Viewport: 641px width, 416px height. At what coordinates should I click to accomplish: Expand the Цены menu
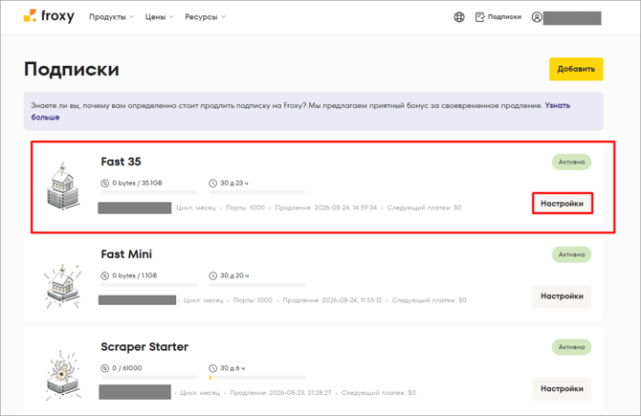tap(160, 17)
